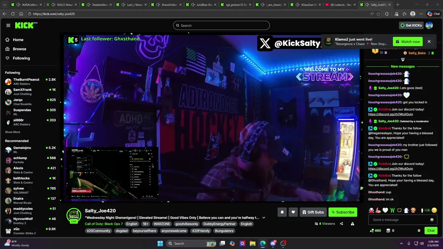This screenshot has width=443, height=249.
Task: Click the address bar URL
Action: point(54,14)
